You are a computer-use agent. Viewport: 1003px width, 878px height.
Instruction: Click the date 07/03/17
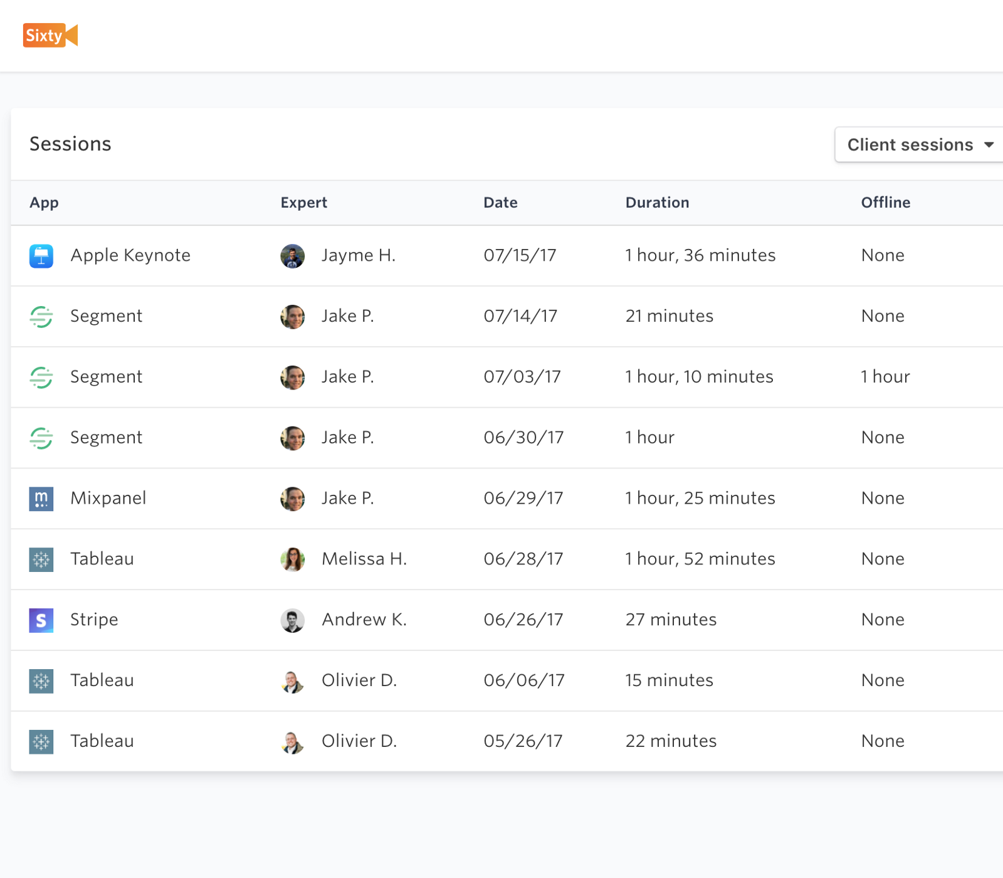coord(522,377)
